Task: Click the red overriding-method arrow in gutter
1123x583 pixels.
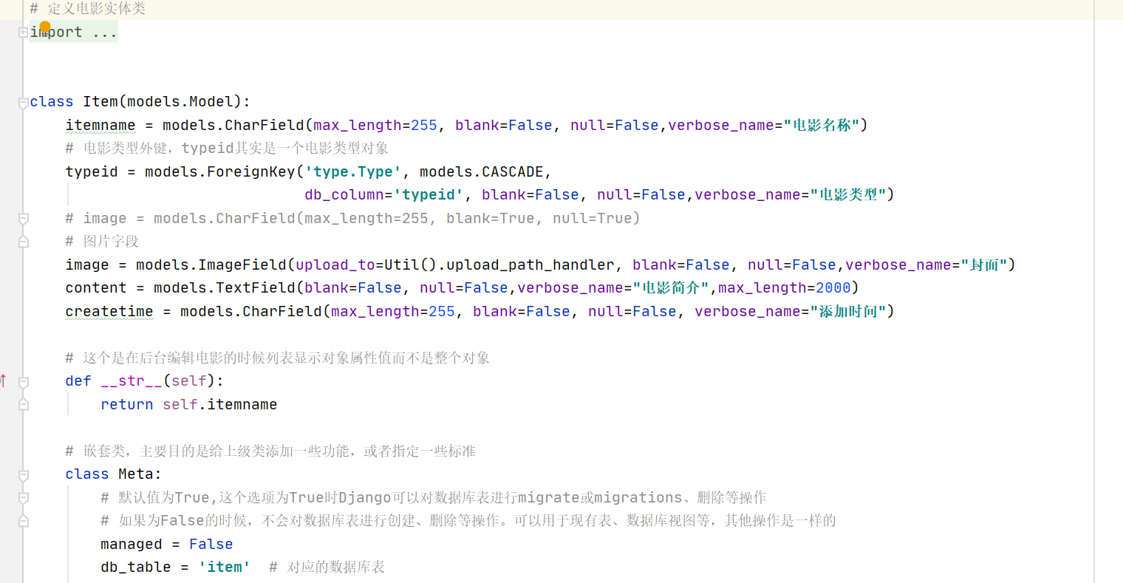Action: coord(3,381)
